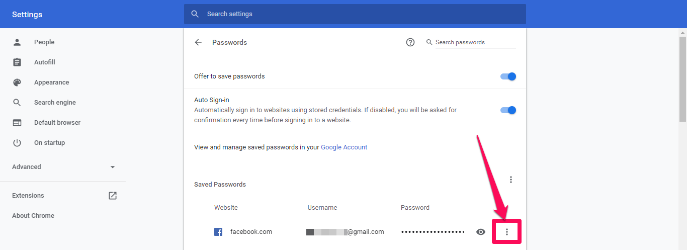Open more actions for facebook.com entry
The height and width of the screenshot is (250, 687).
(507, 232)
